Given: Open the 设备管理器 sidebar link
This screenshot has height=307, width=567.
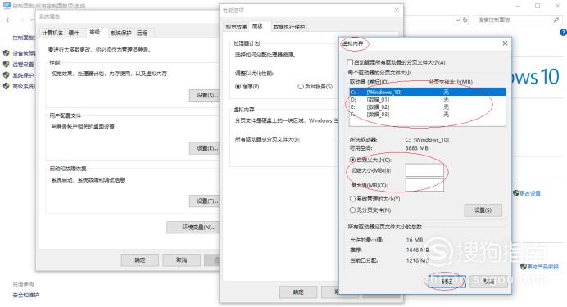Looking at the screenshot, I should pyautogui.click(x=24, y=53).
